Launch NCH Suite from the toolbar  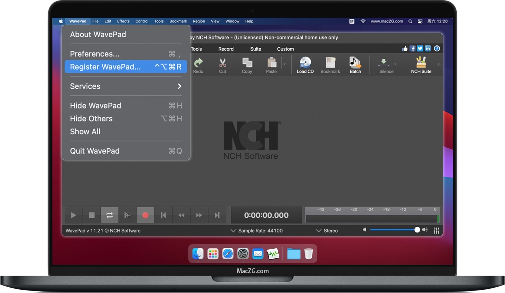421,64
